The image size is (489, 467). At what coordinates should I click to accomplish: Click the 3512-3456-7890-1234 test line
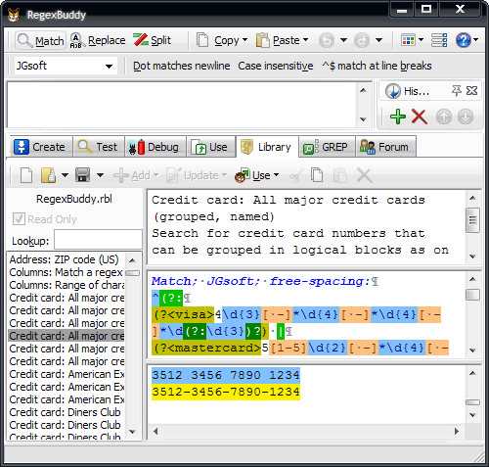pyautogui.click(x=226, y=392)
